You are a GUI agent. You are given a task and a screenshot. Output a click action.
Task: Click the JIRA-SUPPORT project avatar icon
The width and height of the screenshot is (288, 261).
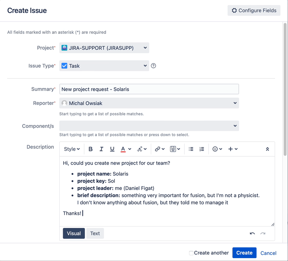64,48
